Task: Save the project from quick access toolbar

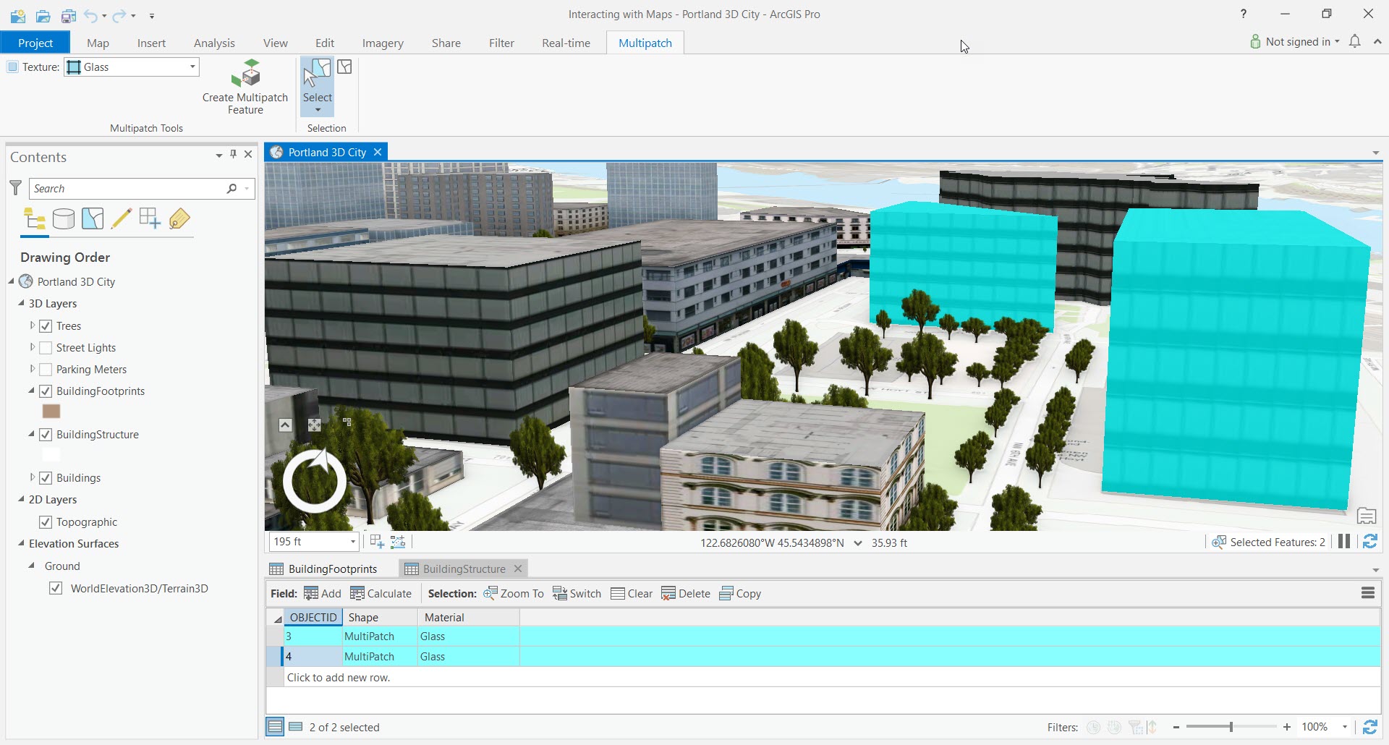Action: (x=69, y=15)
